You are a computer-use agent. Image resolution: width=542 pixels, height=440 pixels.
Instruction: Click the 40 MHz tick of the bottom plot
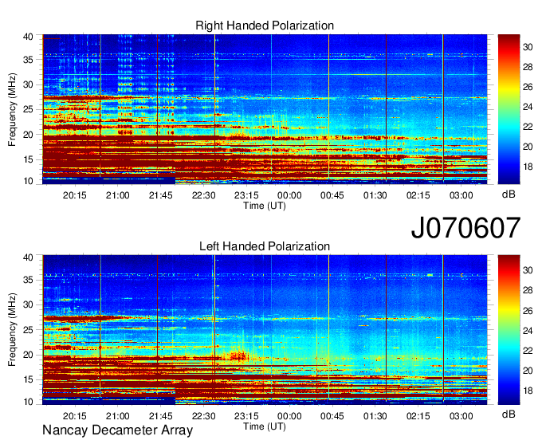click(x=28, y=257)
